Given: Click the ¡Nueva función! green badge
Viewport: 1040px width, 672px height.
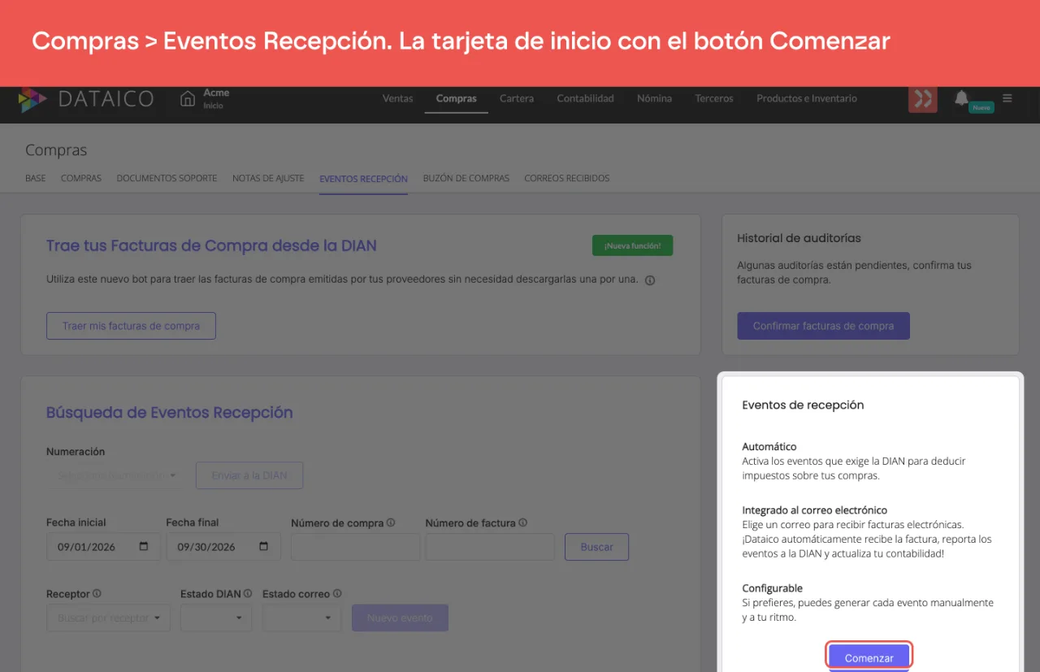Looking at the screenshot, I should tap(633, 245).
